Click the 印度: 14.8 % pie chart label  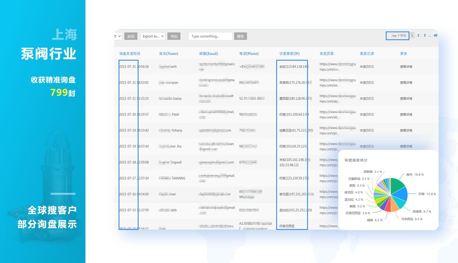tap(427, 194)
